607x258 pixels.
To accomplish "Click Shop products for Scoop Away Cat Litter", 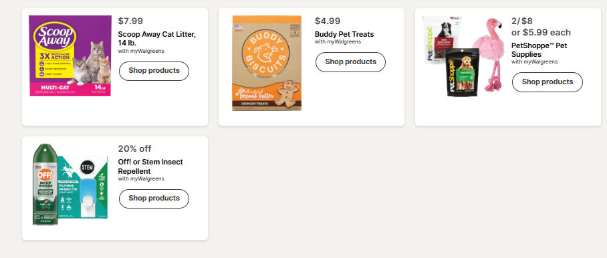I will tap(154, 71).
